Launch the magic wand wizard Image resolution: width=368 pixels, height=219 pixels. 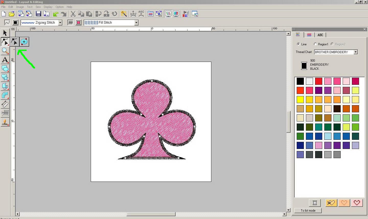coord(124,14)
